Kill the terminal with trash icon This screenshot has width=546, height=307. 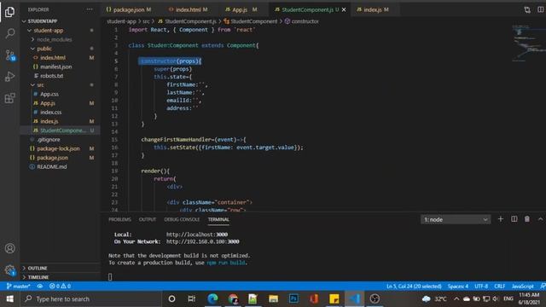click(527, 219)
